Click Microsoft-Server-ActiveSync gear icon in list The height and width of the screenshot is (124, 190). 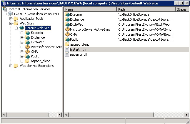pyautogui.click(x=67, y=29)
